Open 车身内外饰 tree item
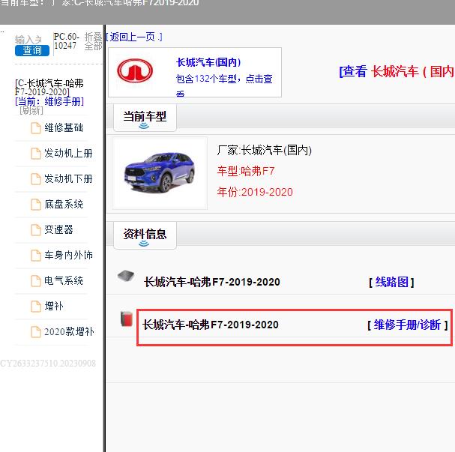 tap(68, 256)
